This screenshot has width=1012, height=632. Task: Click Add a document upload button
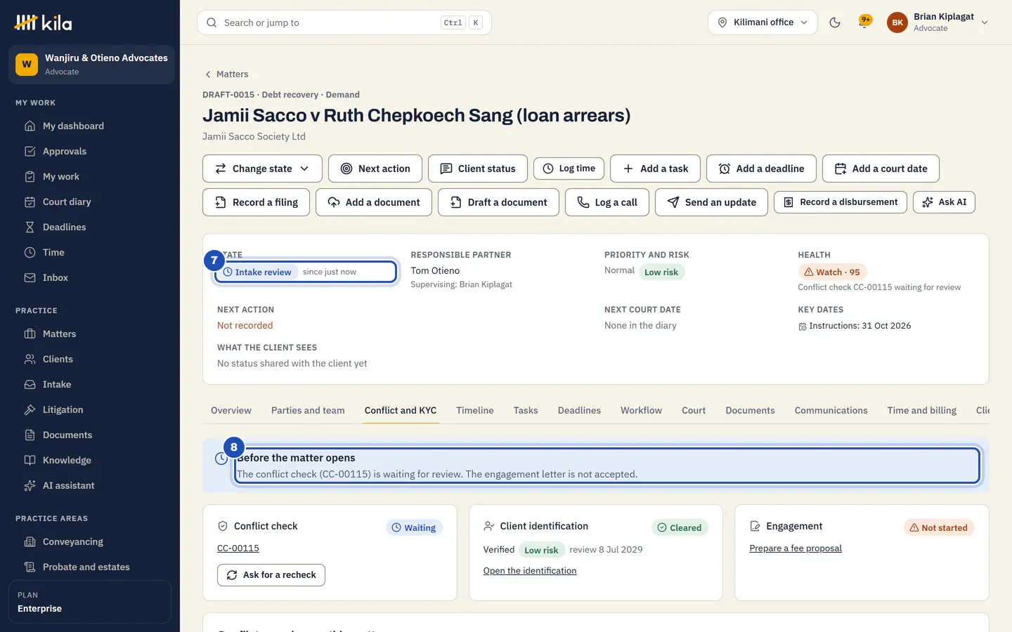[x=374, y=202]
